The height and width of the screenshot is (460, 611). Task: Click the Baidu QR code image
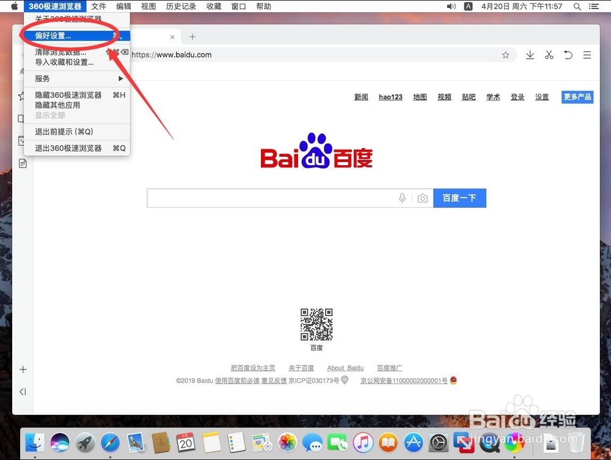point(316,325)
